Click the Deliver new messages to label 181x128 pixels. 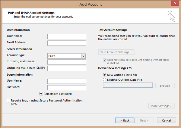click(115, 68)
